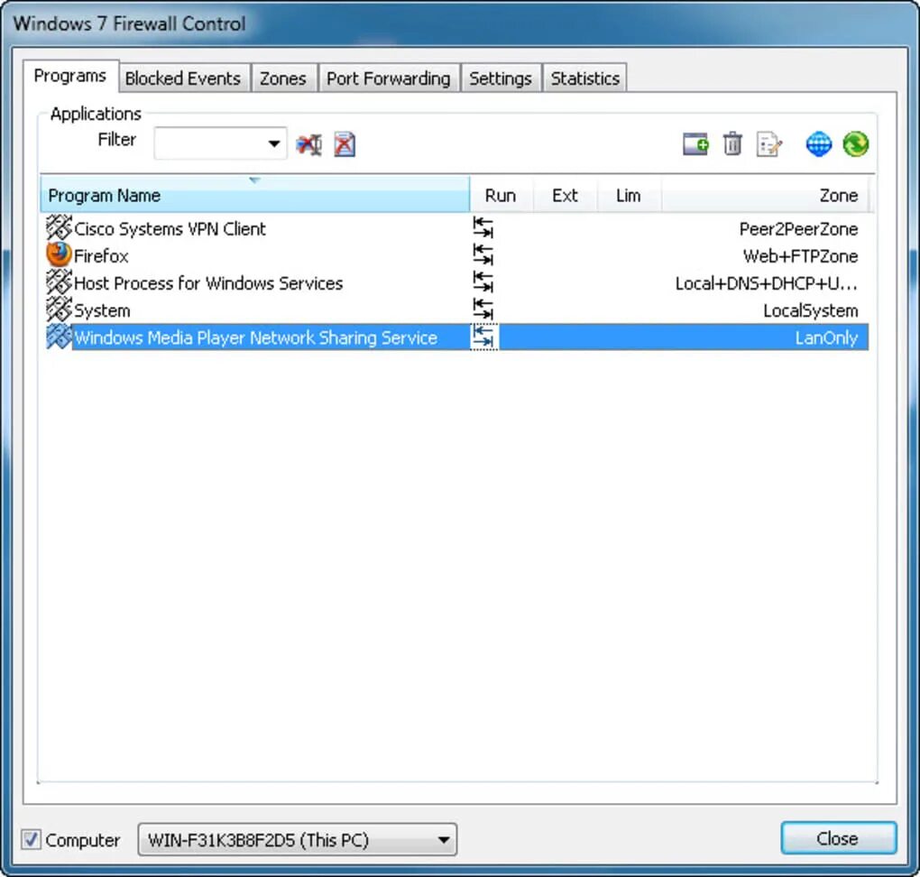
Task: Click the Ext column header
Action: 565,195
